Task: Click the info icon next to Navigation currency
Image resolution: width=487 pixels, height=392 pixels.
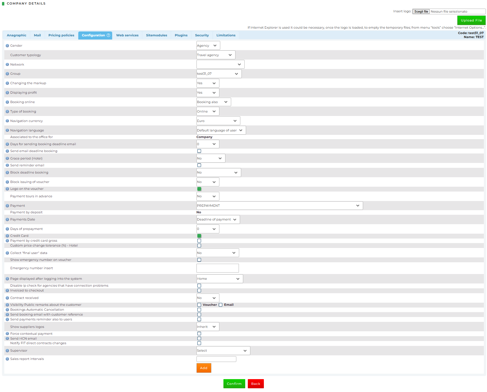Action: click(7, 121)
